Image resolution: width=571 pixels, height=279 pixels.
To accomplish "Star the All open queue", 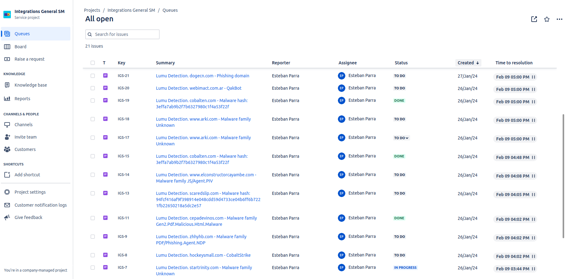I will 547,19.
